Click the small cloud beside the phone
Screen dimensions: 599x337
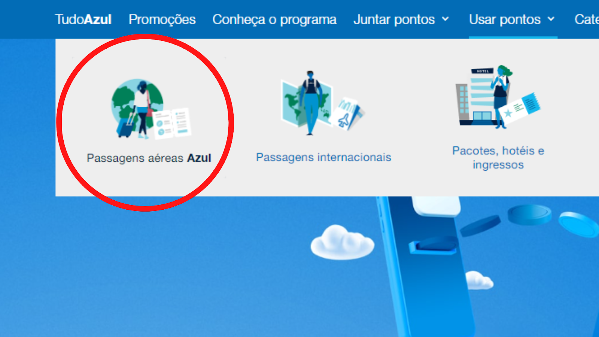479,280
